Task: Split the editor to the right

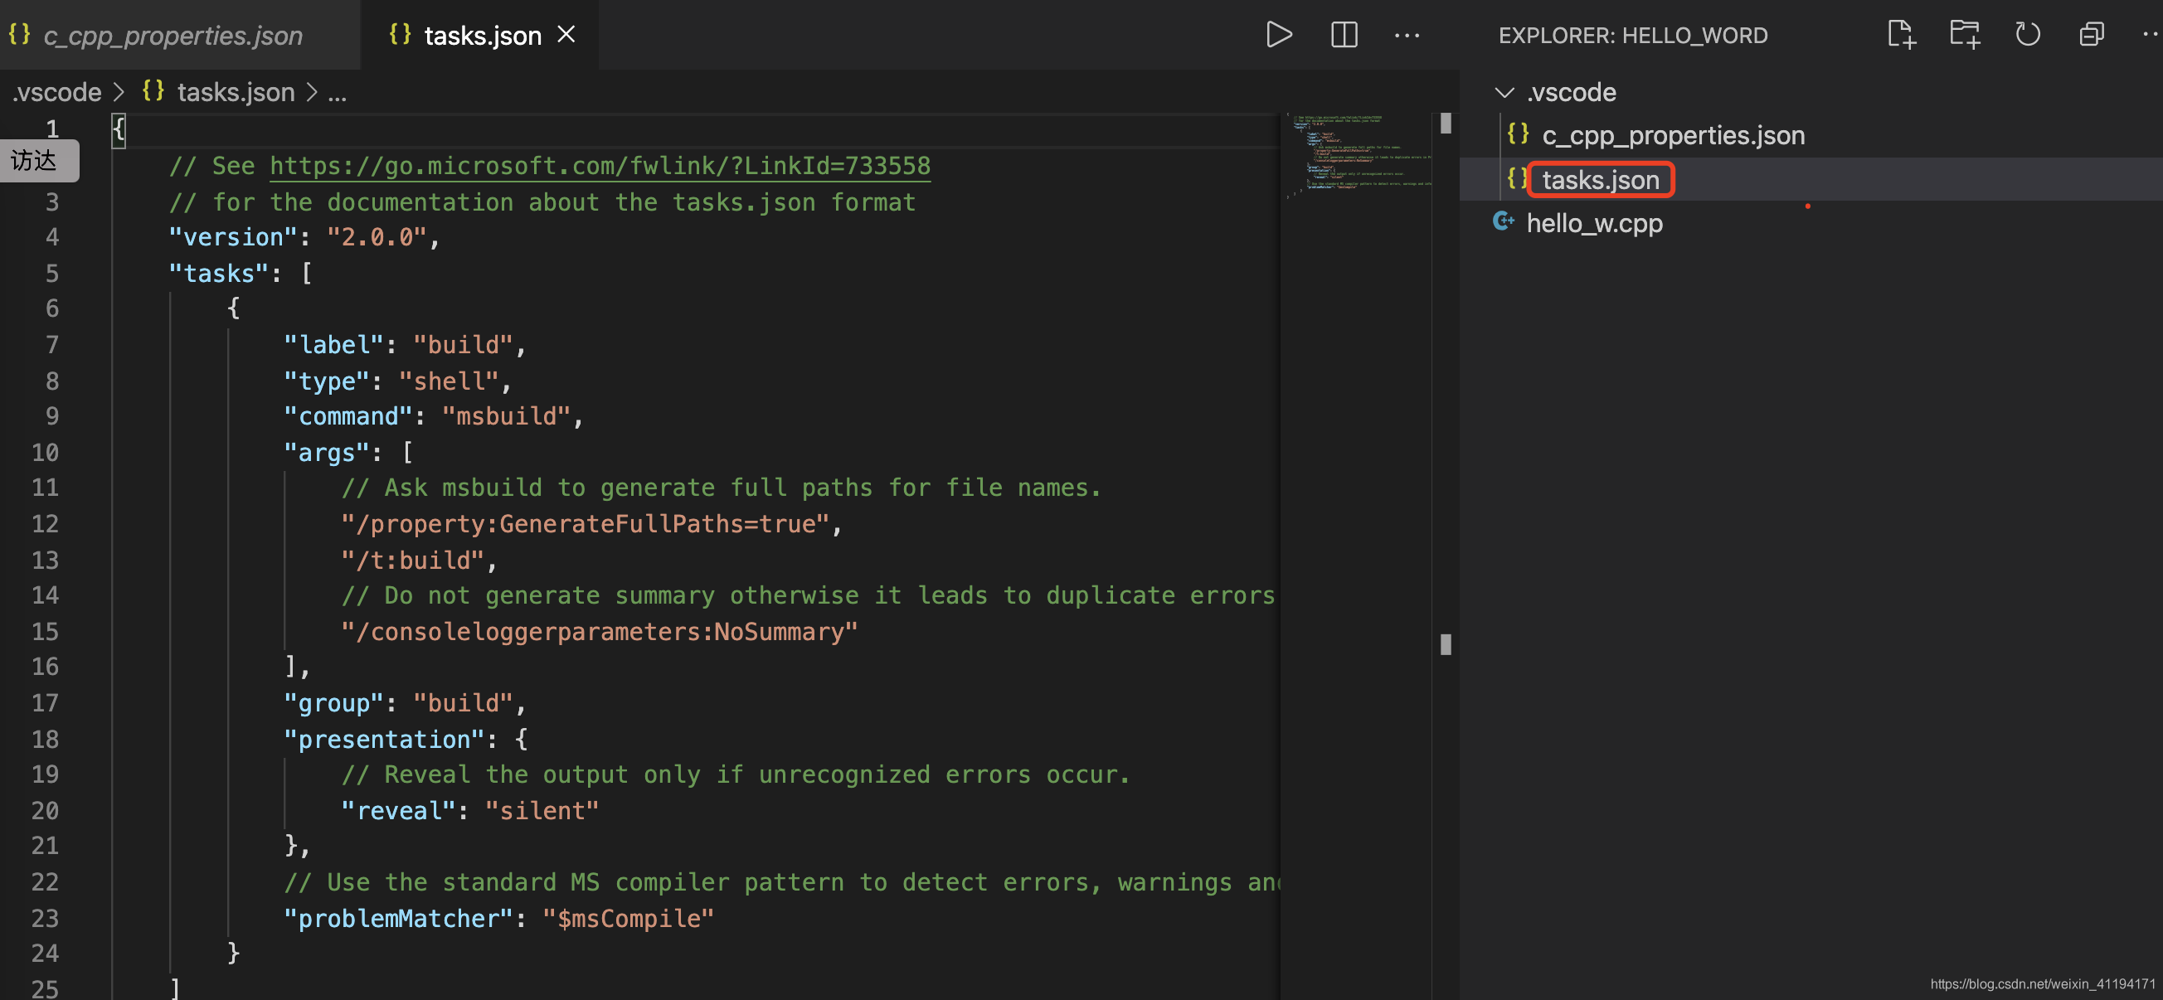Action: pyautogui.click(x=1344, y=35)
